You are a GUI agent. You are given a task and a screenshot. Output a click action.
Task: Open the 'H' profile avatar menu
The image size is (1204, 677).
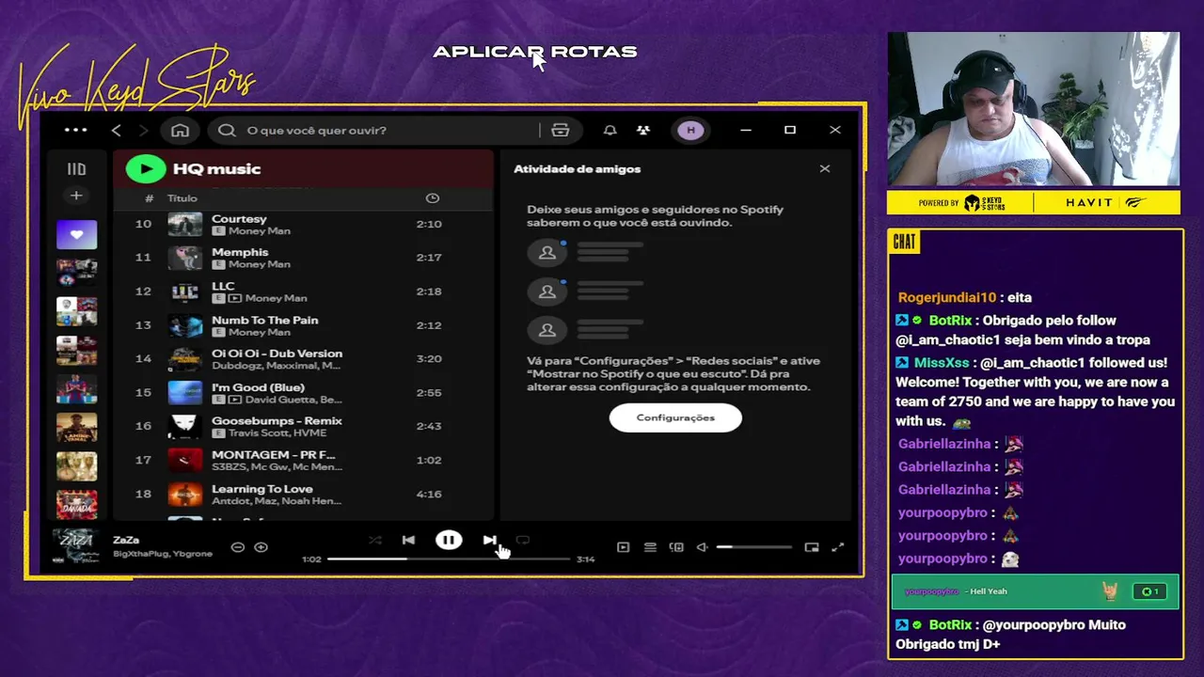[x=691, y=130]
